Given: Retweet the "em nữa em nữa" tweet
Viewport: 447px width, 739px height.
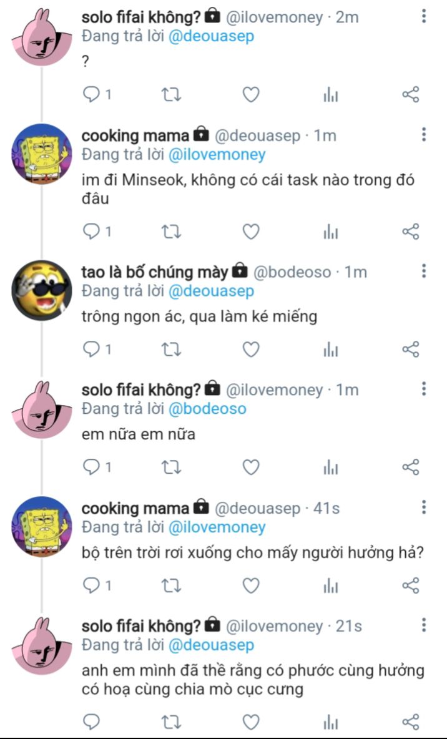Looking at the screenshot, I should (171, 467).
